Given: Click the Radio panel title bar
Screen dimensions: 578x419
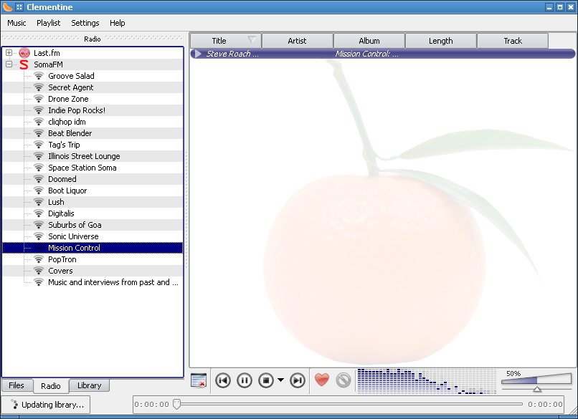Looking at the screenshot, I should click(x=93, y=39).
